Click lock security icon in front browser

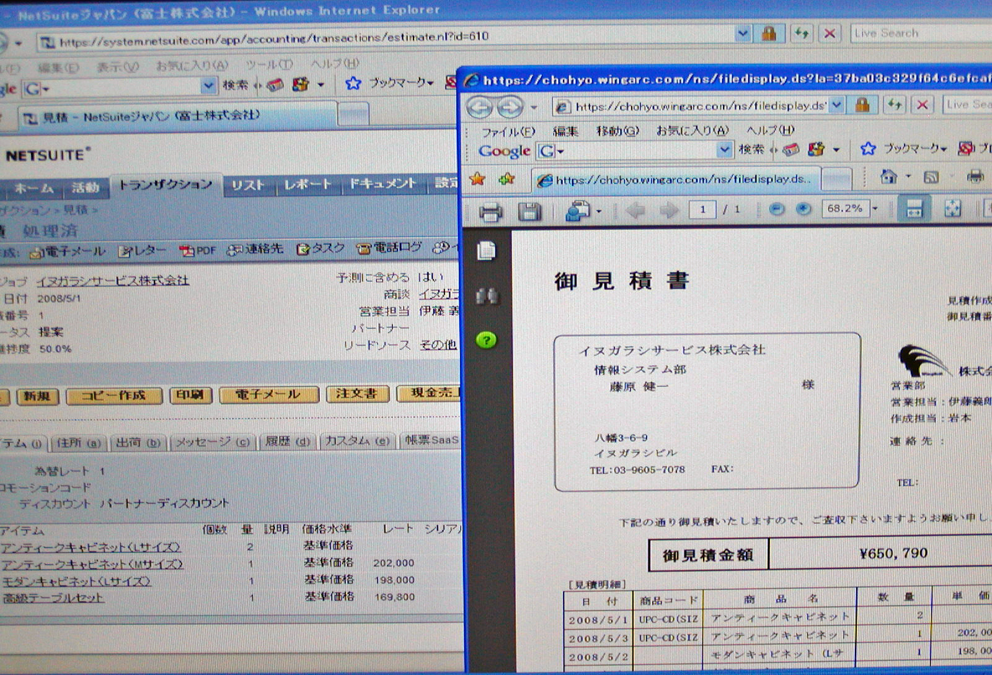coord(862,105)
